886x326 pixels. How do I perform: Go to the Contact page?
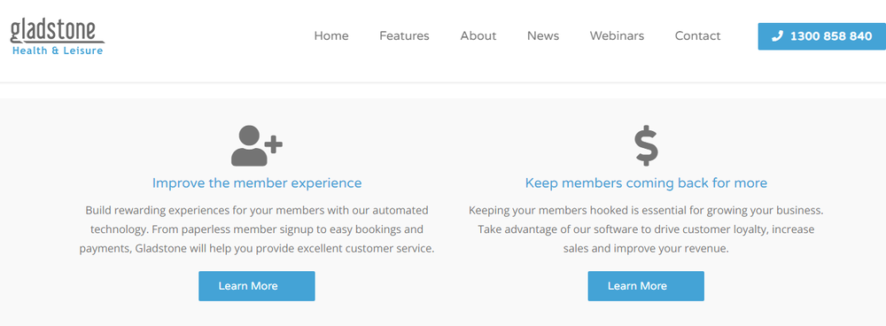pos(697,36)
